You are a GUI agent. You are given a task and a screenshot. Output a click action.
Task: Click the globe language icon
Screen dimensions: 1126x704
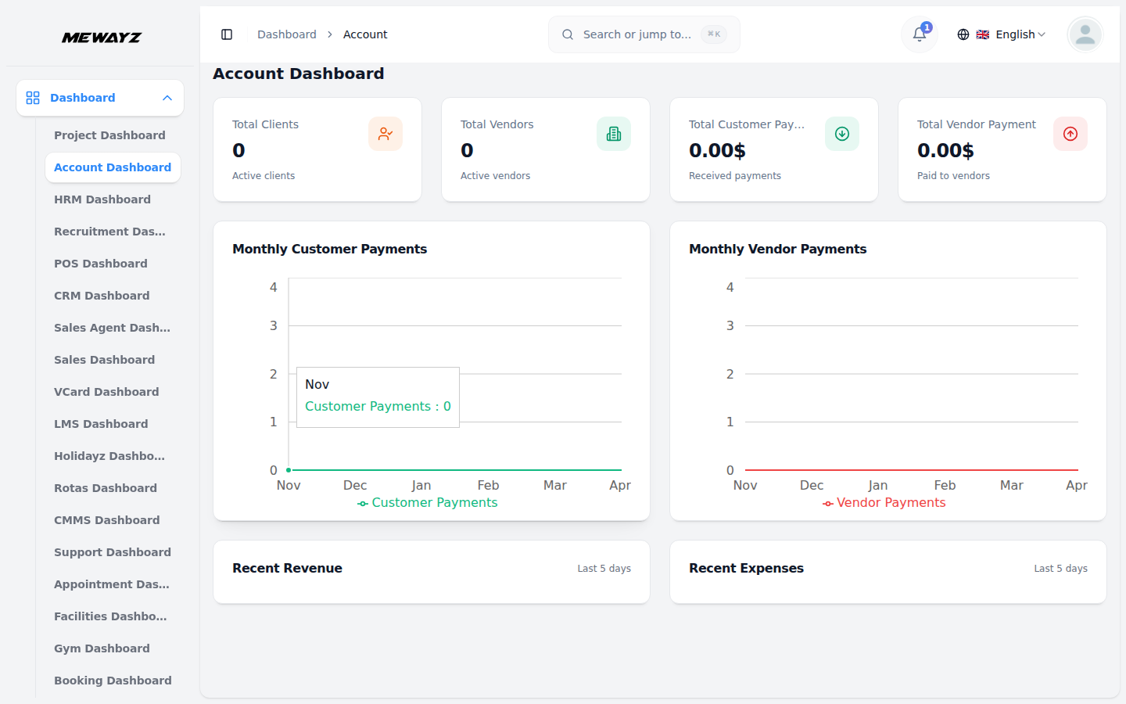(x=963, y=34)
